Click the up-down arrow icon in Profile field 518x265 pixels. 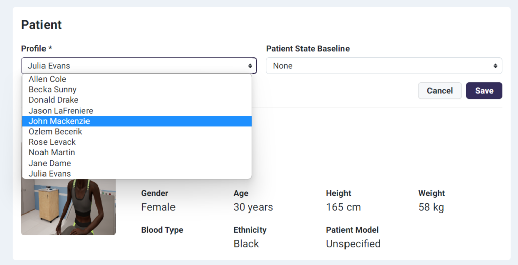point(250,66)
